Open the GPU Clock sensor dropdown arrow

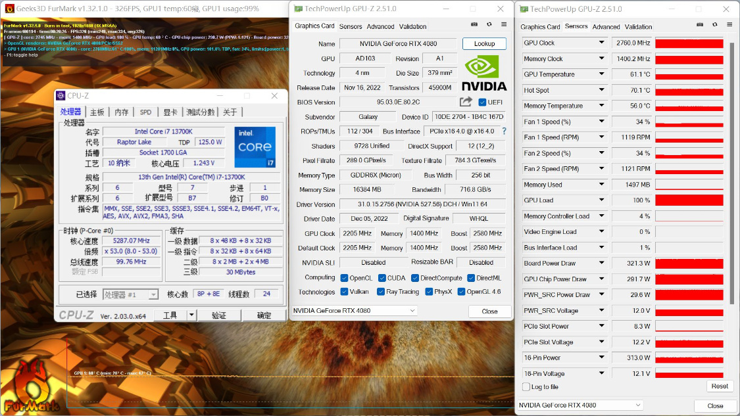click(601, 43)
